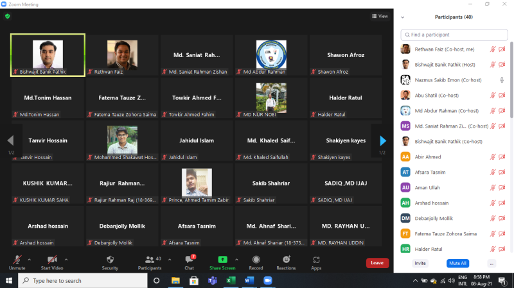Click the red Leave button
This screenshot has height=288, width=514.
click(x=377, y=263)
